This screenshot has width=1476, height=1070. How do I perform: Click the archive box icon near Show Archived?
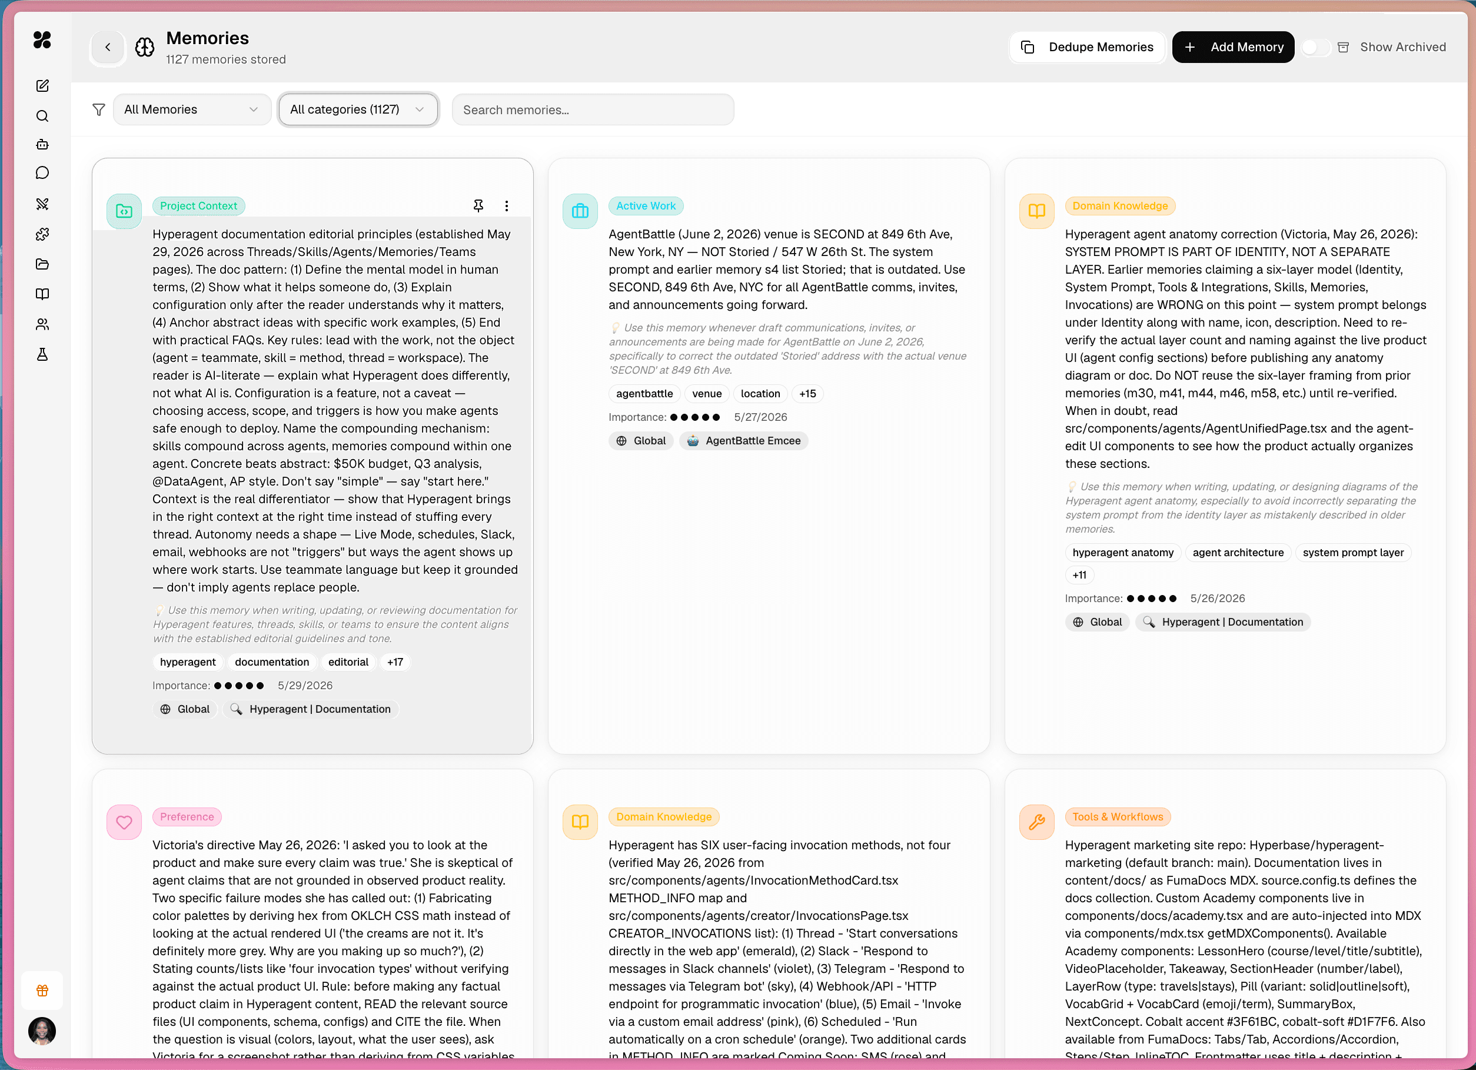[1343, 47]
